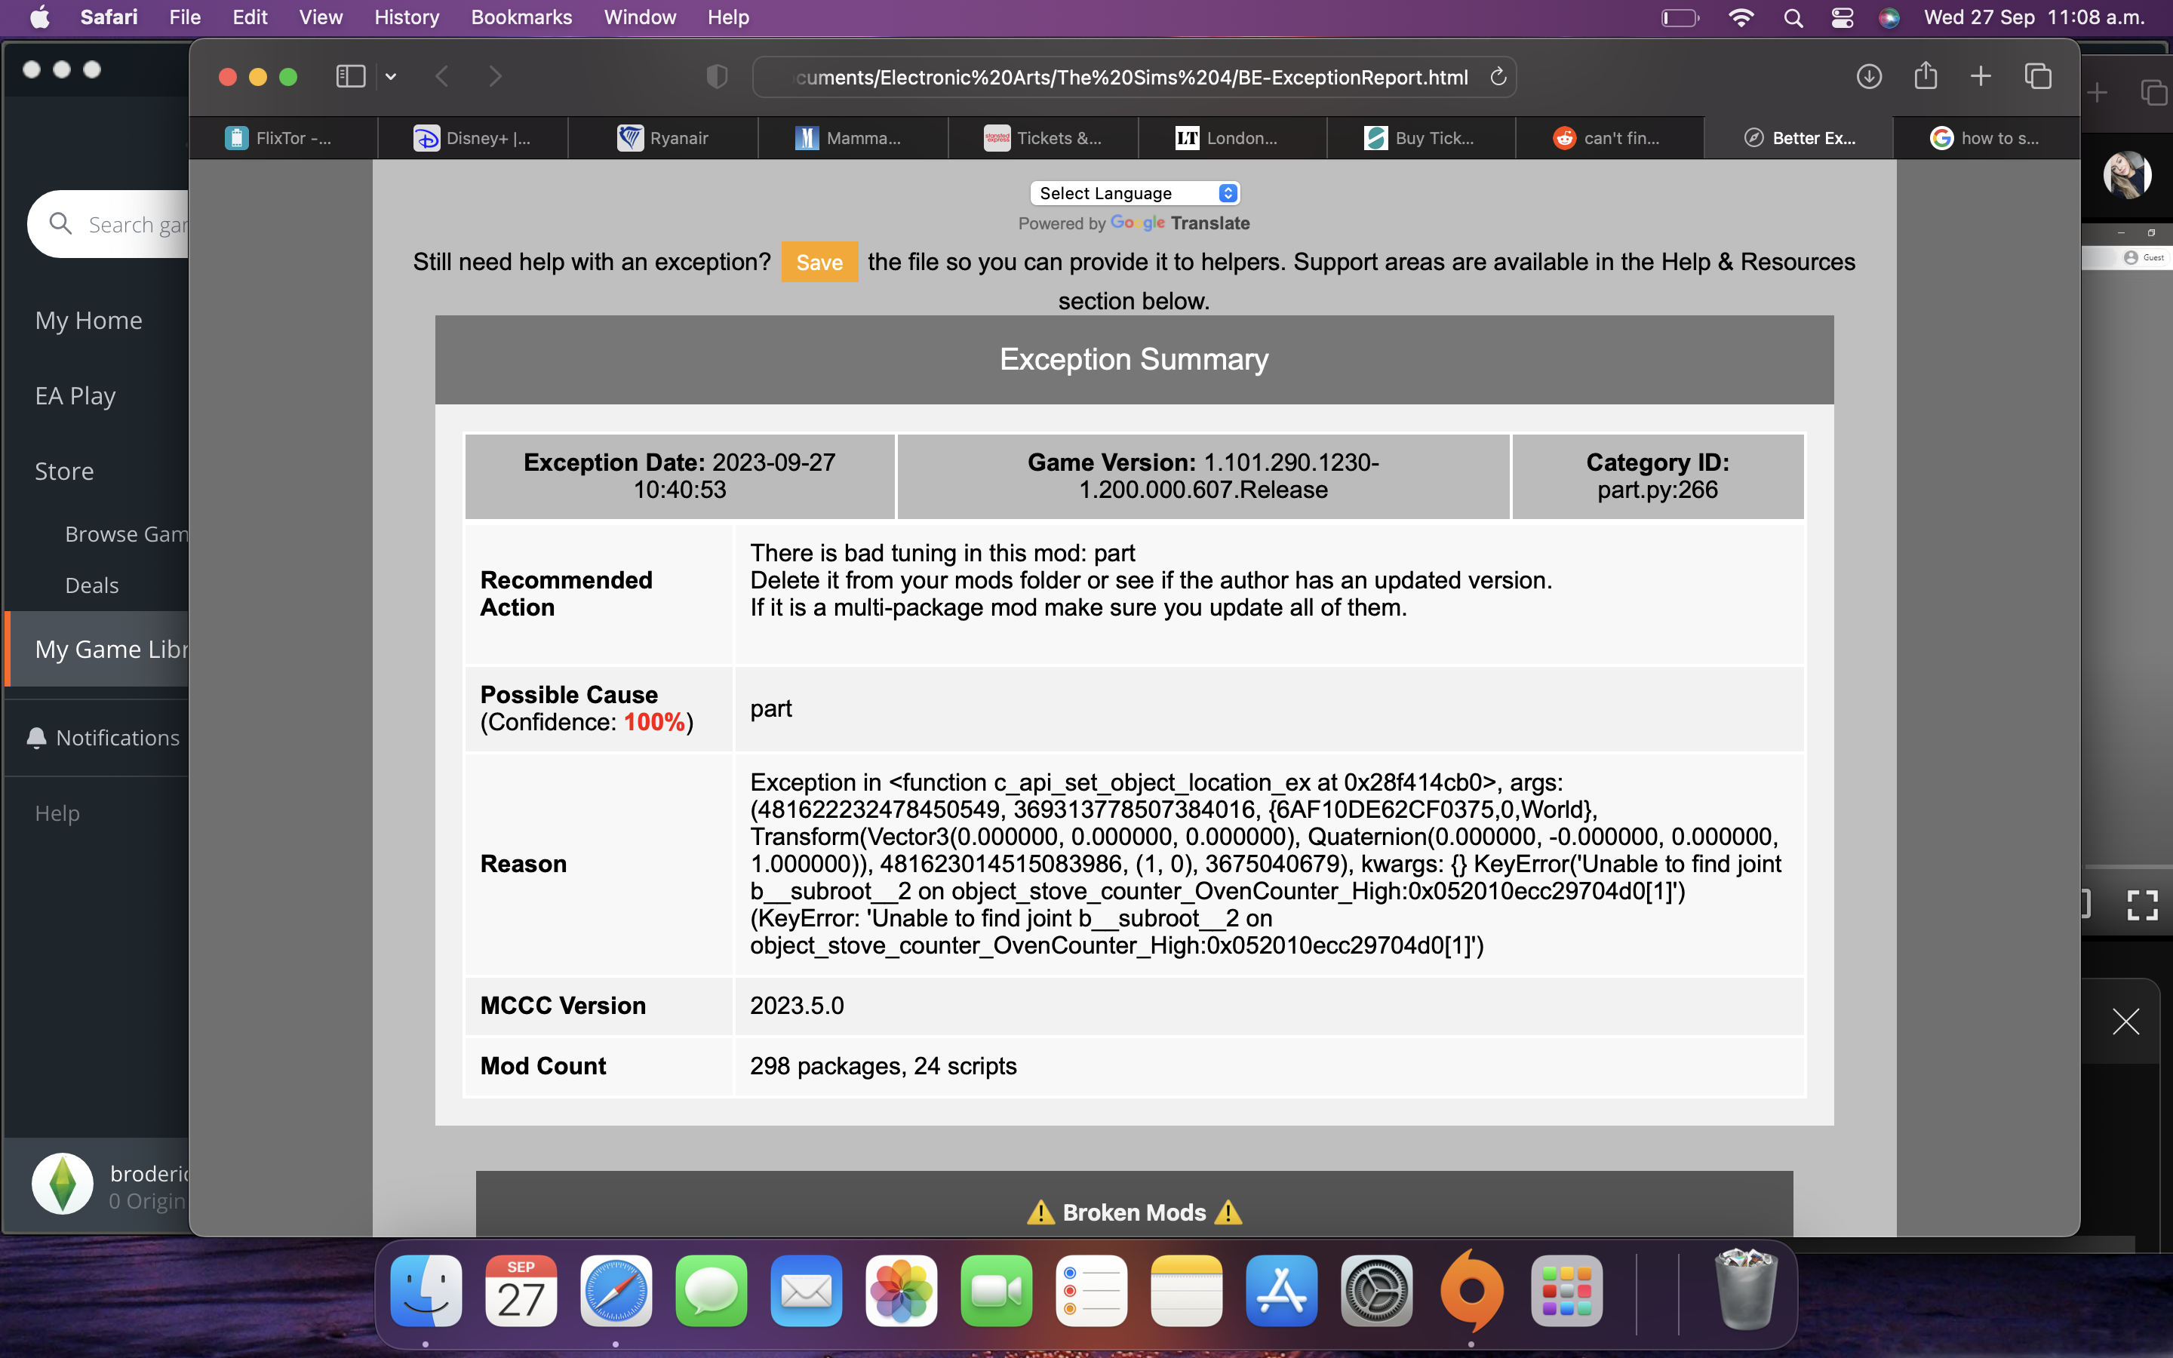Click the Wi-Fi status icon
This screenshot has width=2173, height=1358.
tap(1741, 17)
